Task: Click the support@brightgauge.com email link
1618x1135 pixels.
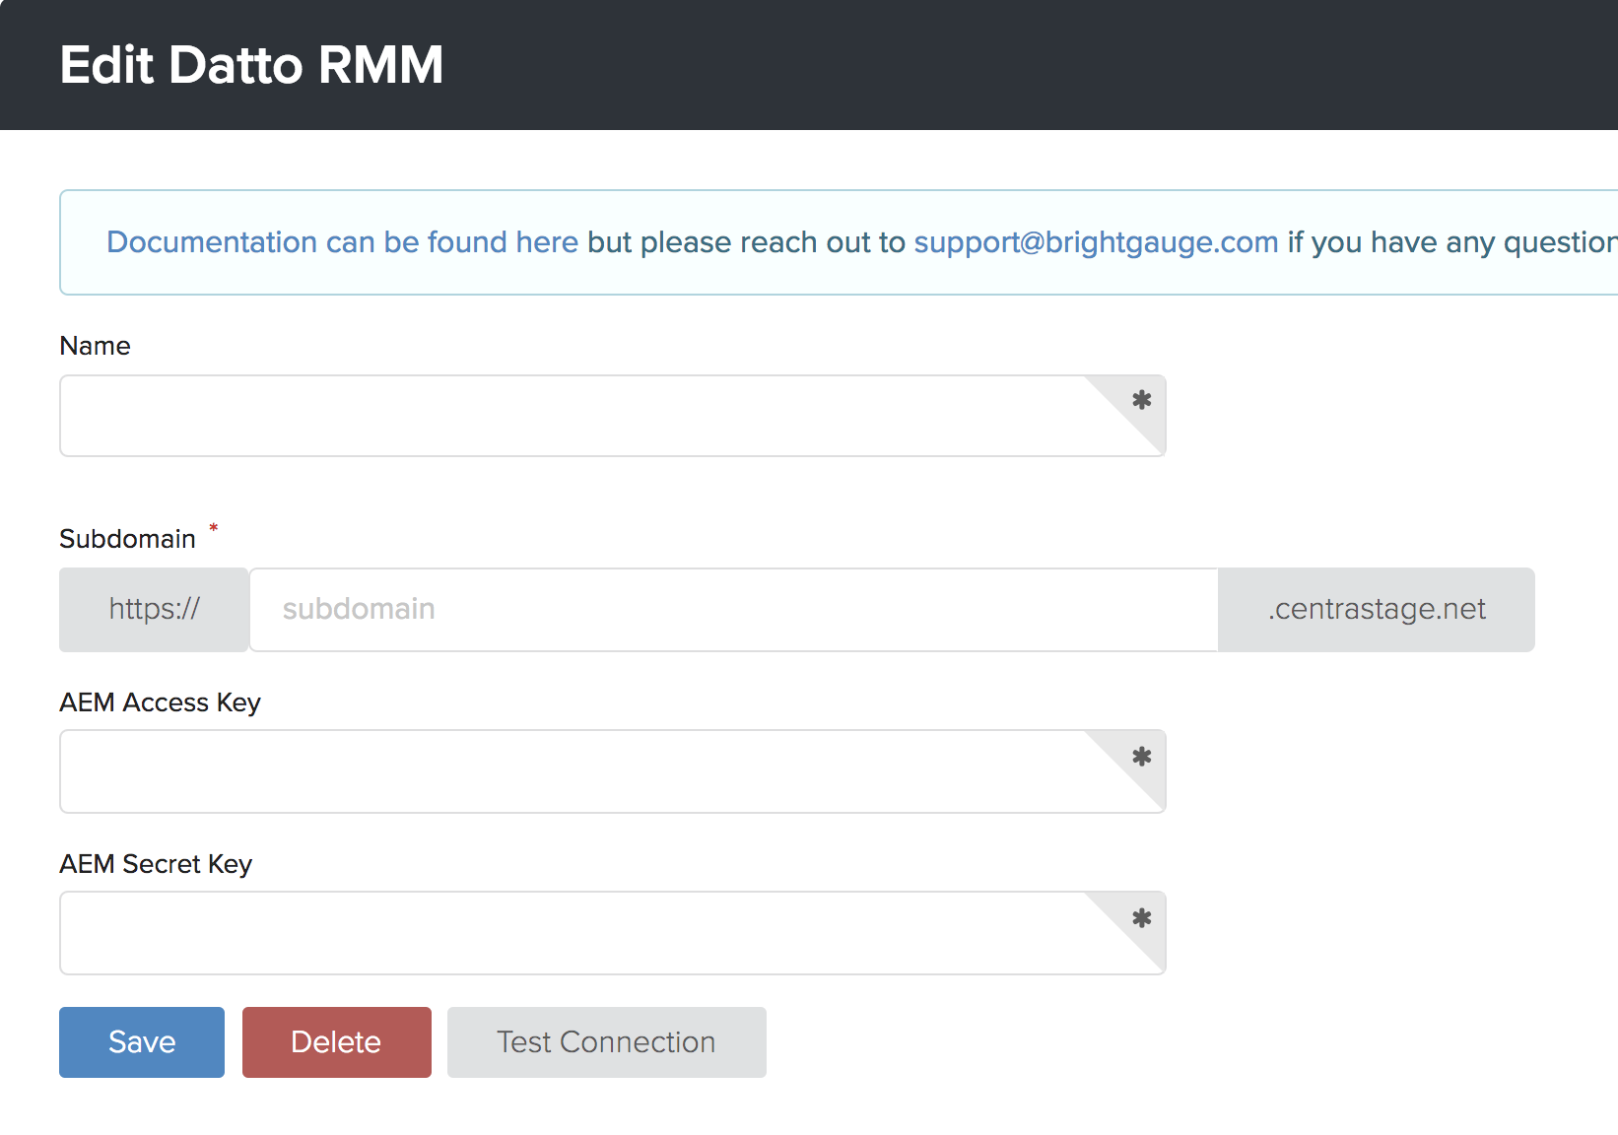Action: pos(1096,242)
